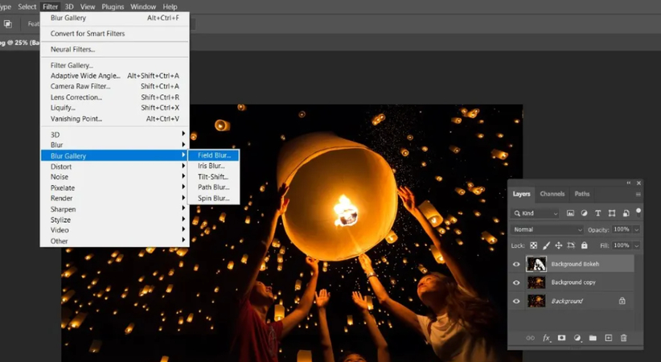Create new fill or adjustment layer icon

coord(577,338)
